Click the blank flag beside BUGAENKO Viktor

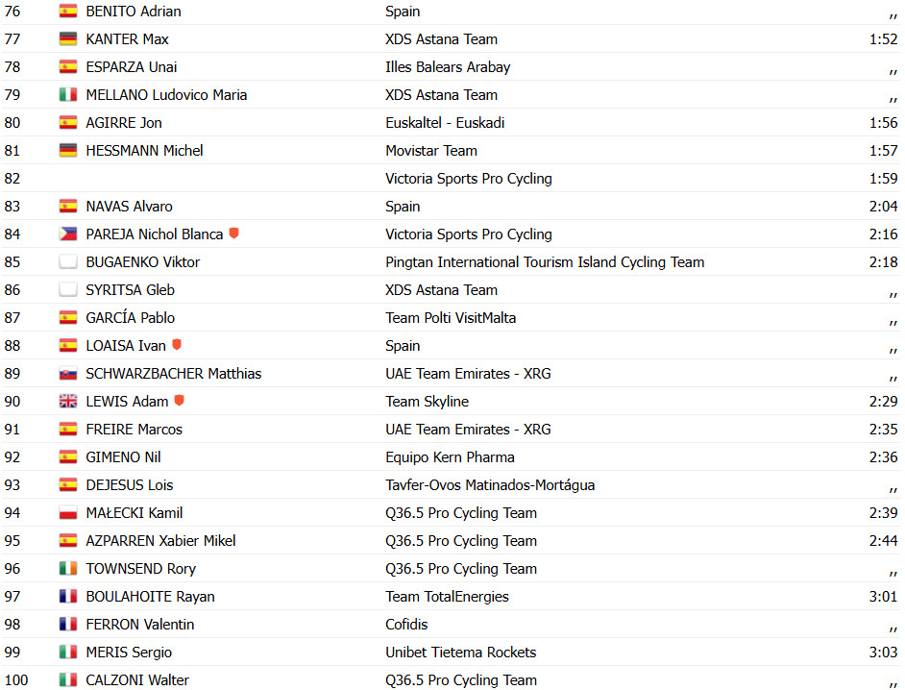pyautogui.click(x=68, y=261)
